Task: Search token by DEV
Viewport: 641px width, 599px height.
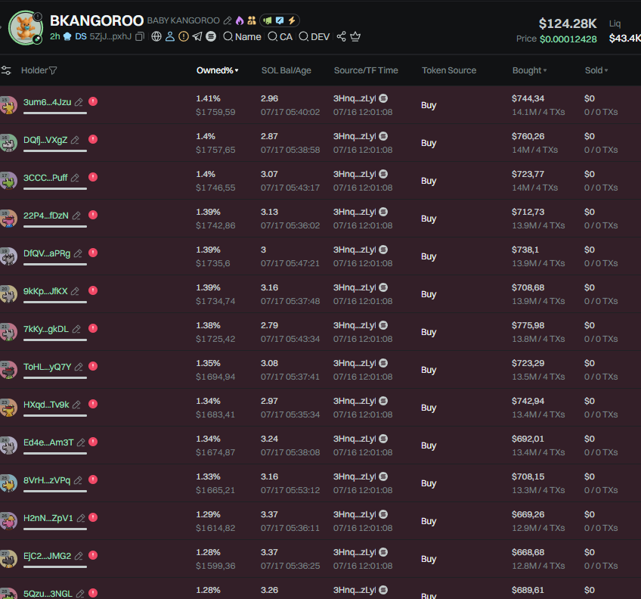Action: point(314,37)
